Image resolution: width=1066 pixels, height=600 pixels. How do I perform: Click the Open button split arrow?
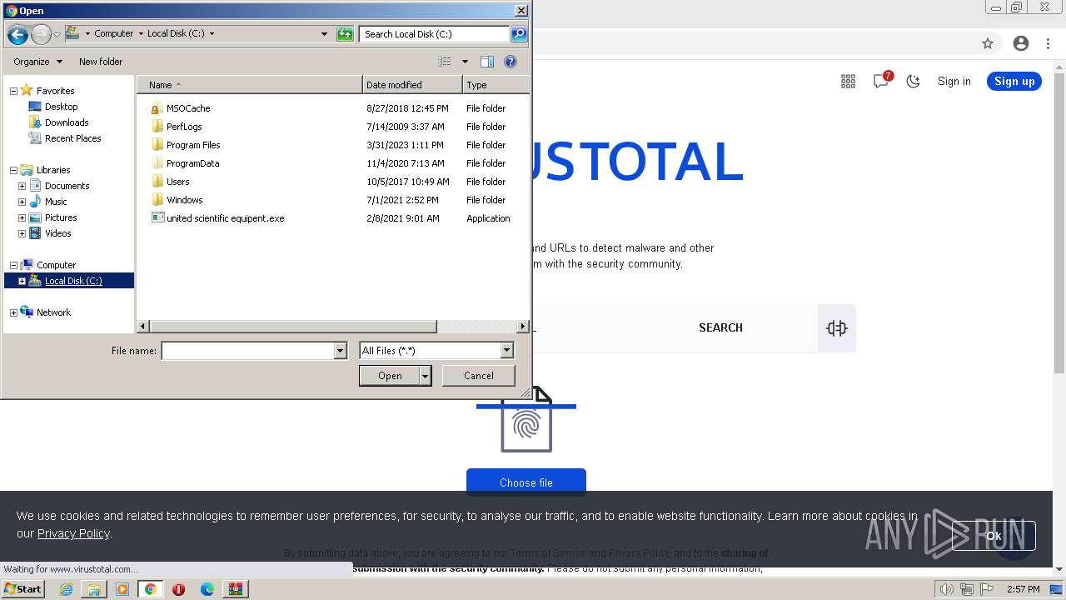coord(426,376)
